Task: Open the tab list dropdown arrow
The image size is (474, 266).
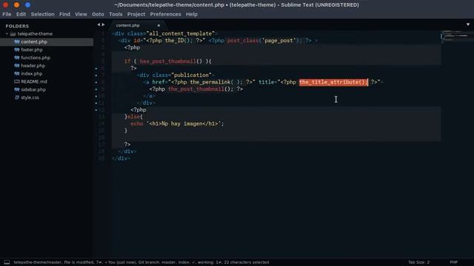Action: tap(468, 24)
